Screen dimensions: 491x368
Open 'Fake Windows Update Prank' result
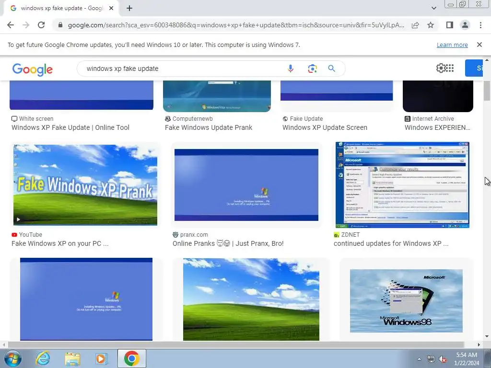point(209,127)
